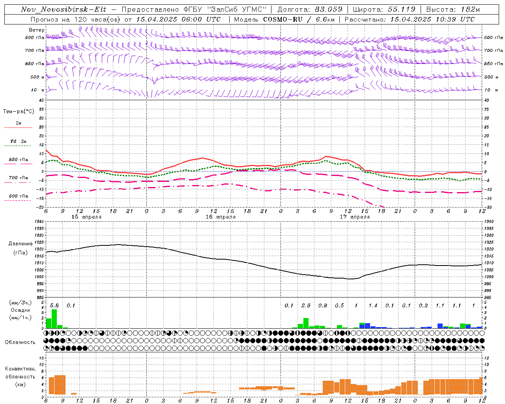Click the precipitation total "0.5"
The height and width of the screenshot is (404, 505).
[339, 305]
